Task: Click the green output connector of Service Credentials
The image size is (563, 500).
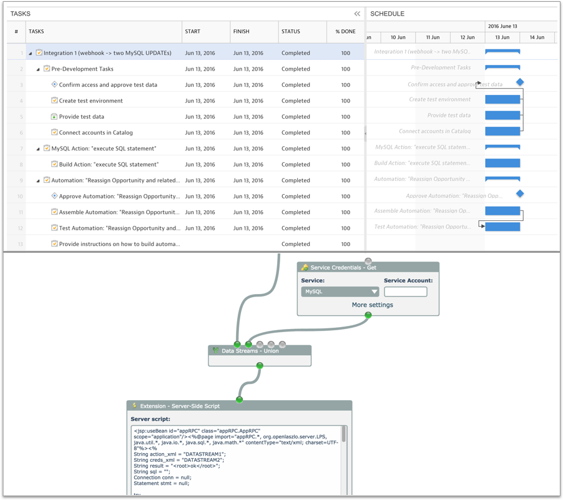Action: pyautogui.click(x=368, y=315)
